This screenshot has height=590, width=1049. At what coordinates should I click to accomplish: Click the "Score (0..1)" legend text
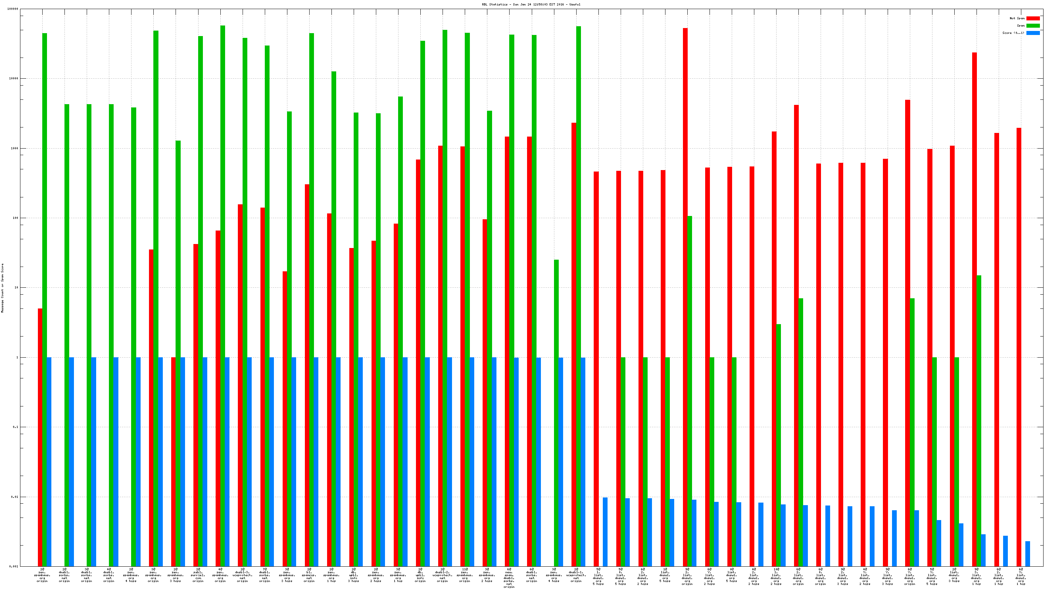tap(1013, 33)
